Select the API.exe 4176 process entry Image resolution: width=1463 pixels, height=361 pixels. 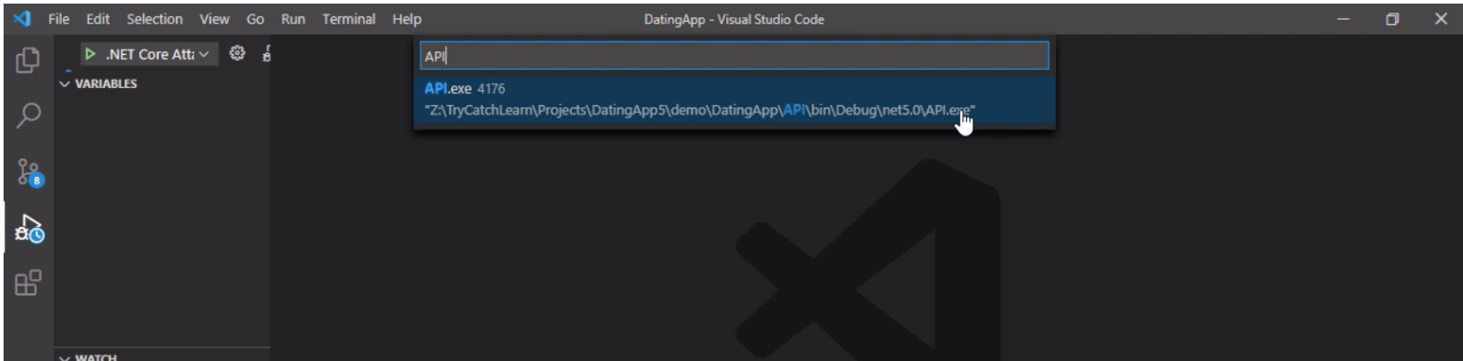[734, 99]
